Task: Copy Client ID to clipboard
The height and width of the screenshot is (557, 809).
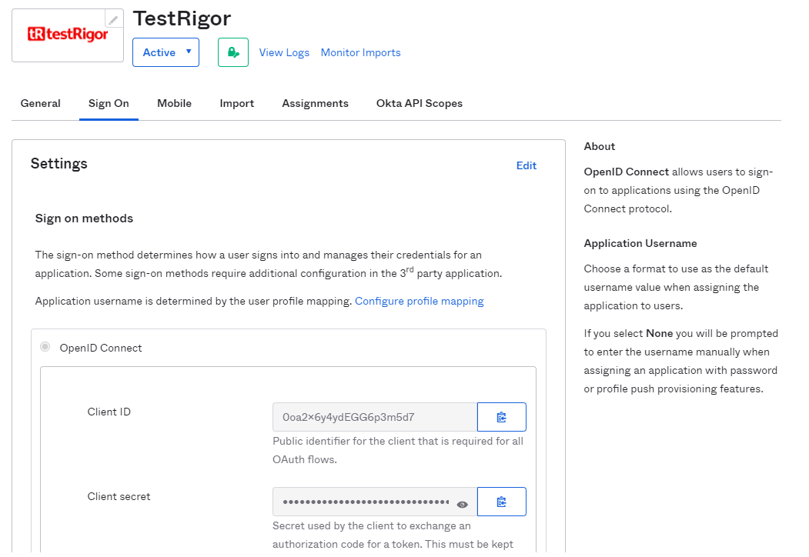Action: click(x=501, y=417)
